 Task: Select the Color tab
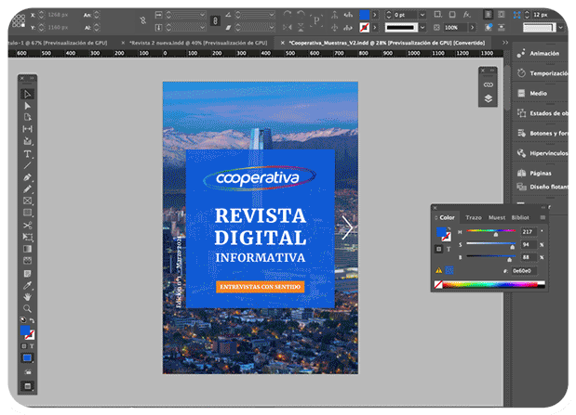coord(447,217)
